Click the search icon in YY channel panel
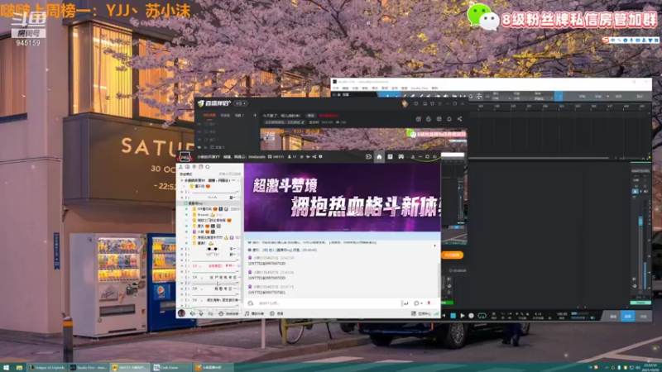 tap(208, 167)
